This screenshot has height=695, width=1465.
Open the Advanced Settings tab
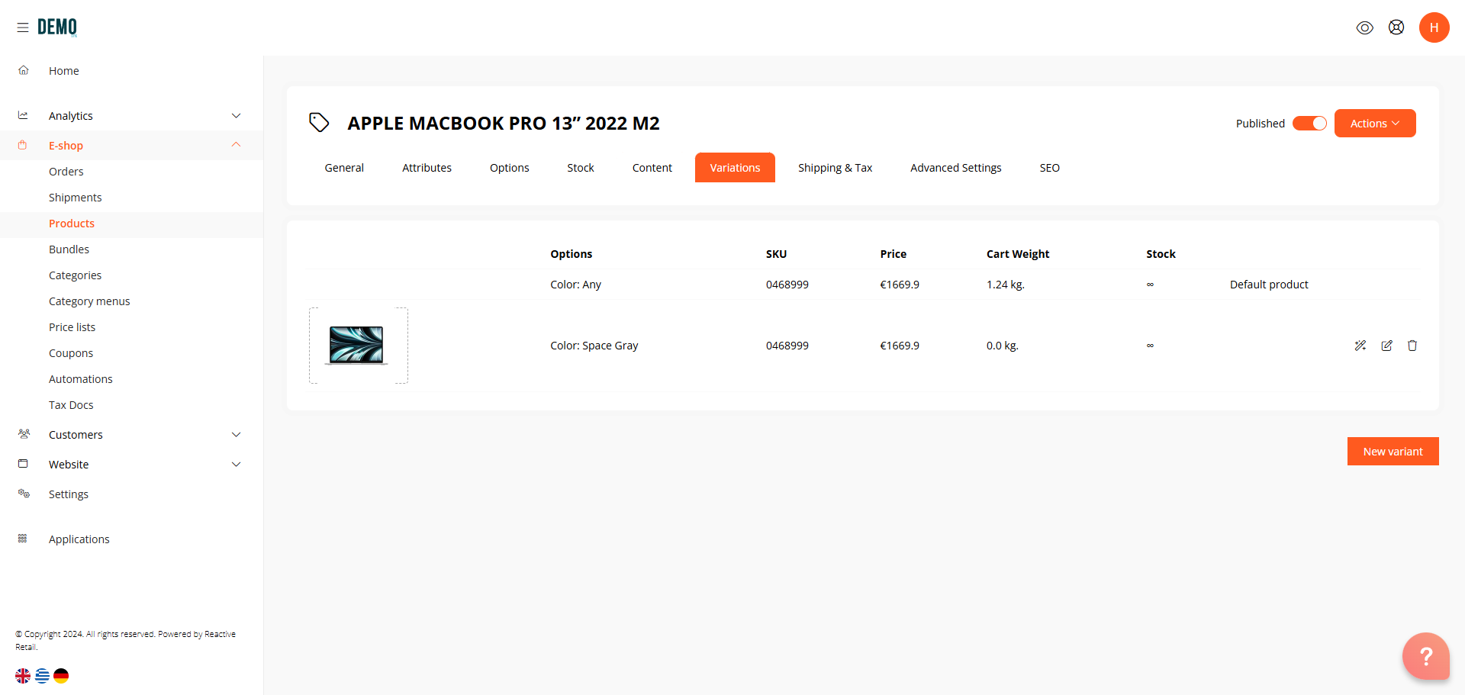point(956,167)
